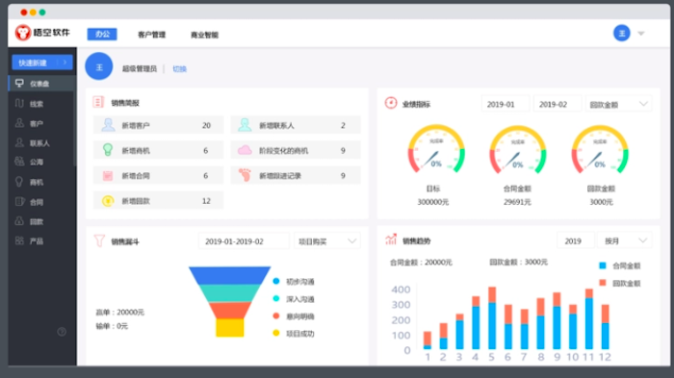
Task: Open the 公海 pool sidebar icon
Action: (x=19, y=162)
